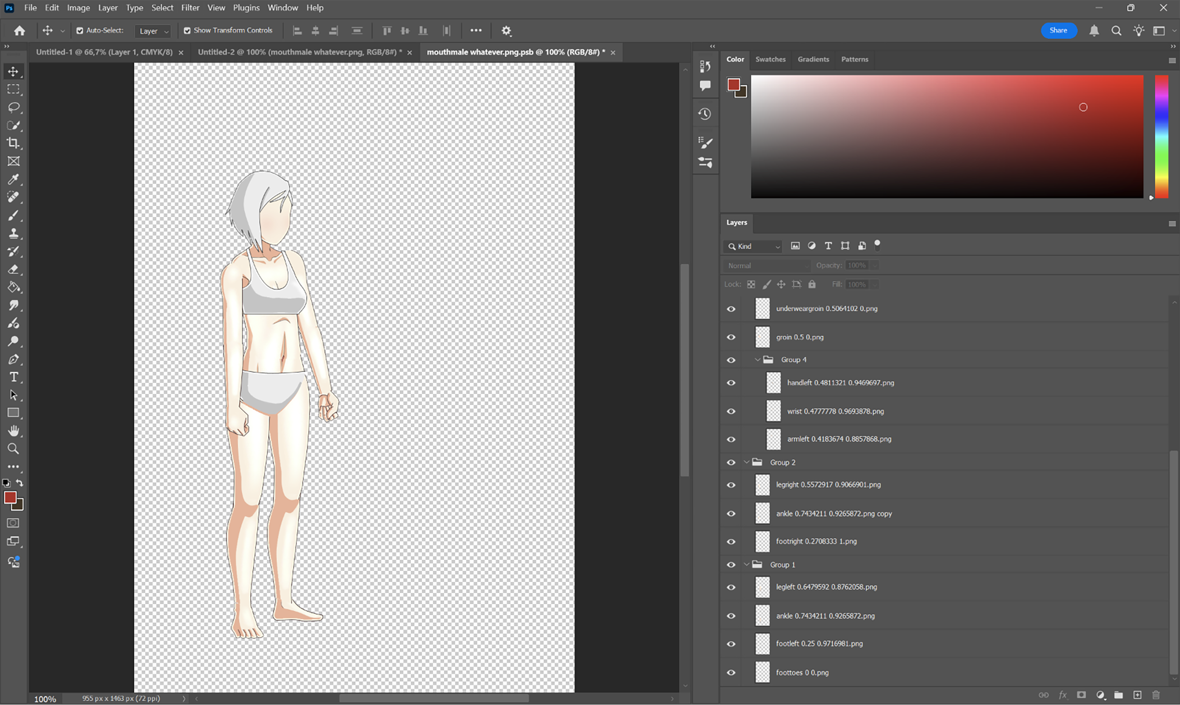Click the zoom percentage field 100%
1180x705 pixels.
(45, 699)
